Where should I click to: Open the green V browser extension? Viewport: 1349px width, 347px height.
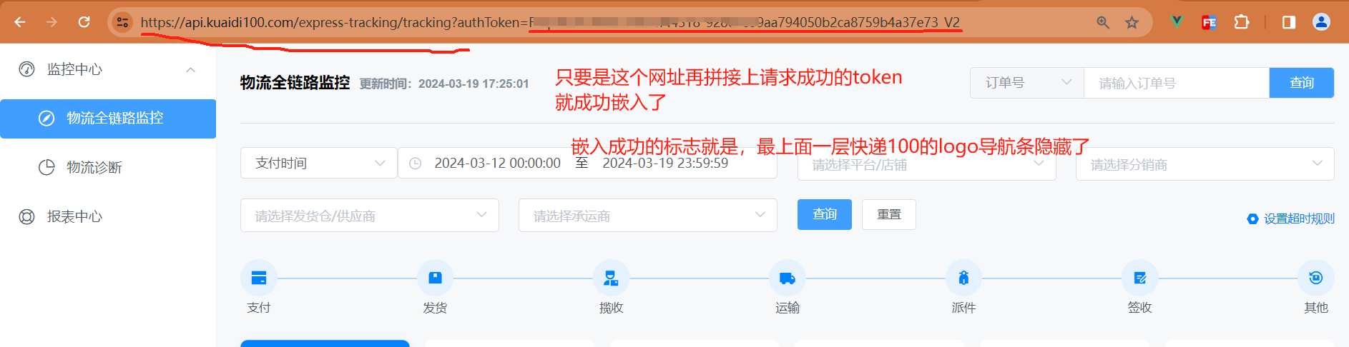1177,22
